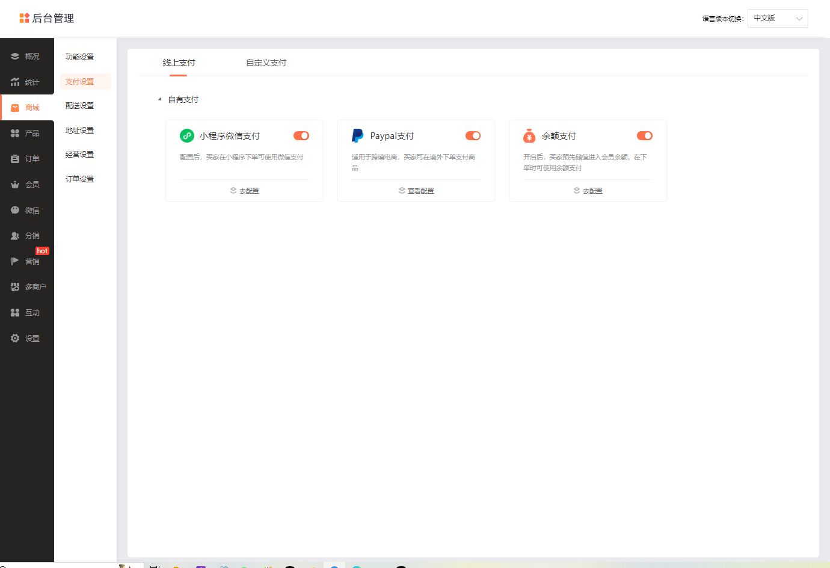
Task: Toggle the Paypal支付 switch
Action: pos(473,136)
